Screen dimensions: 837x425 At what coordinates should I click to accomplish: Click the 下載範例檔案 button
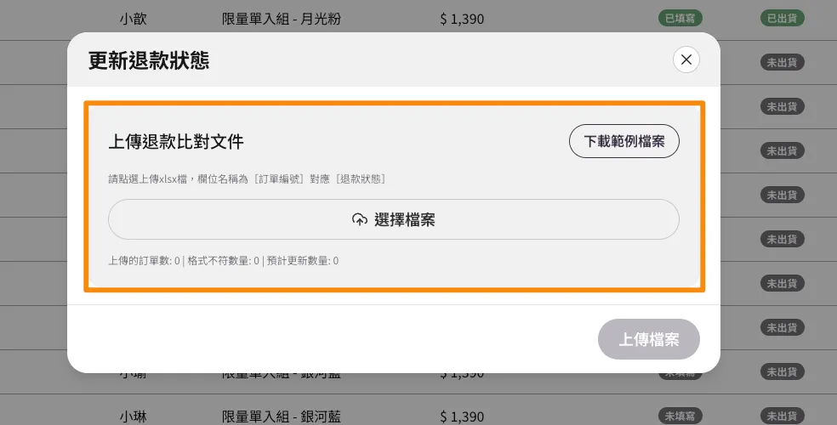(x=623, y=141)
